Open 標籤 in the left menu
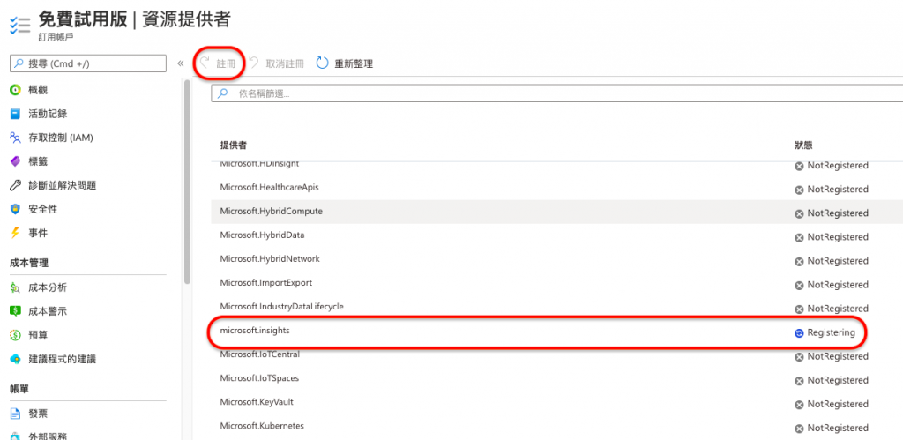The image size is (903, 440). coord(38,162)
